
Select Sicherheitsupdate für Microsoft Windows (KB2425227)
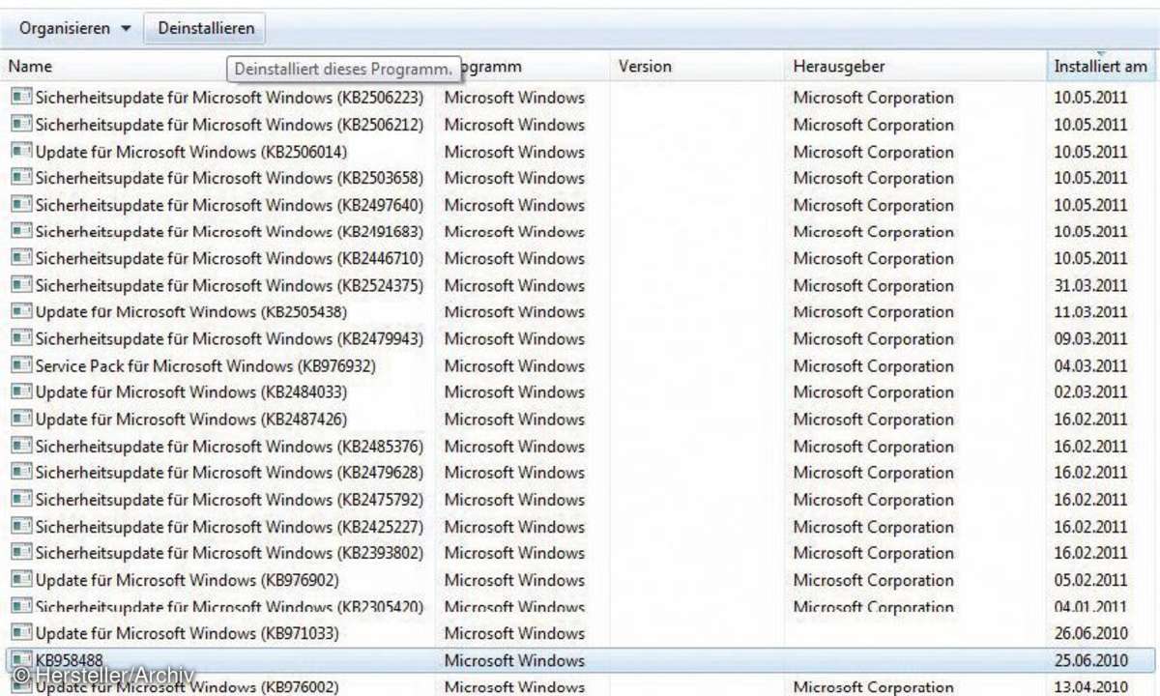coord(230,527)
